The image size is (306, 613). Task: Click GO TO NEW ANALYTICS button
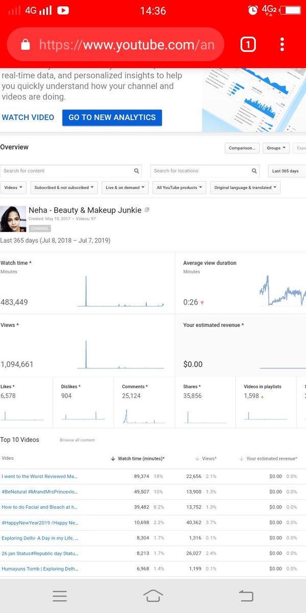[112, 117]
